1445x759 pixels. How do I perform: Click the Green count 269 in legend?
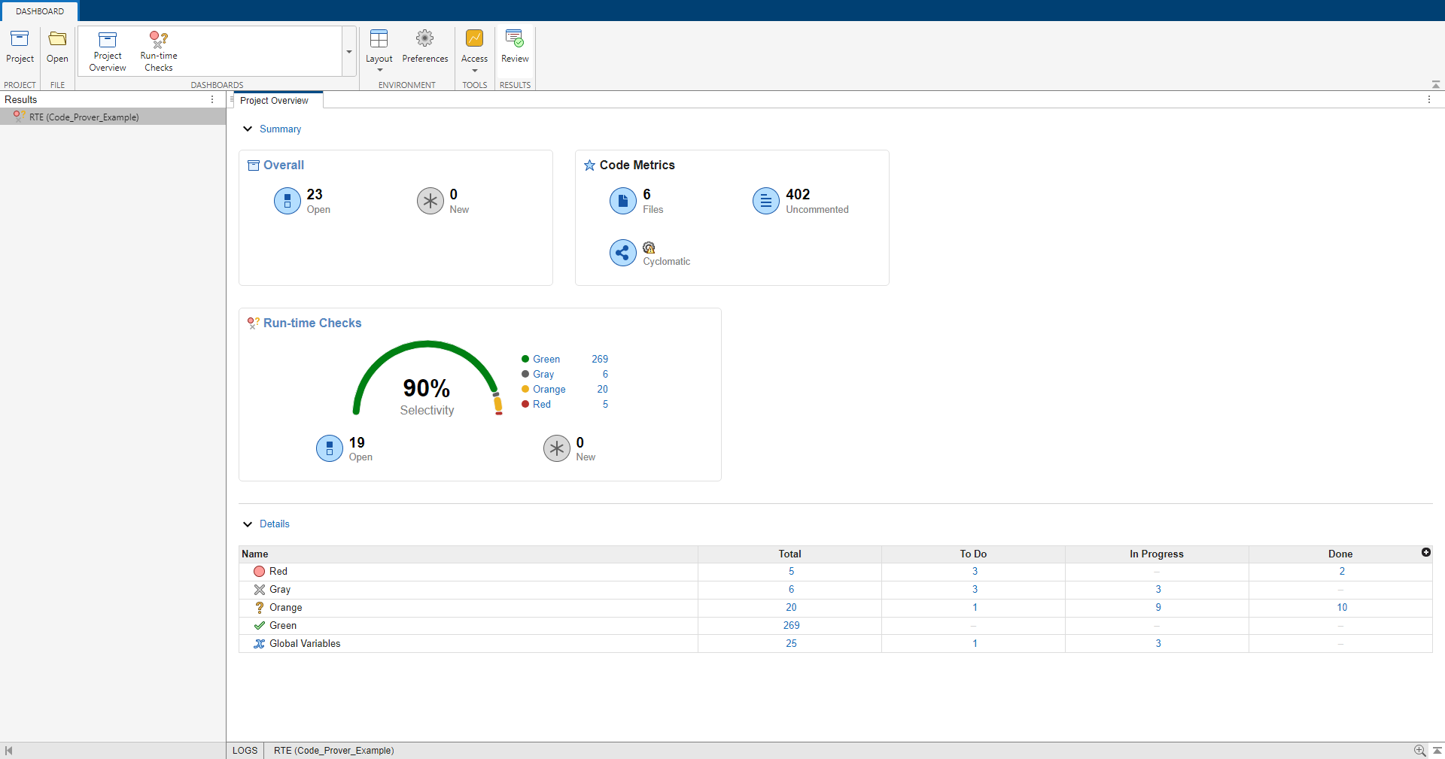[600, 359]
